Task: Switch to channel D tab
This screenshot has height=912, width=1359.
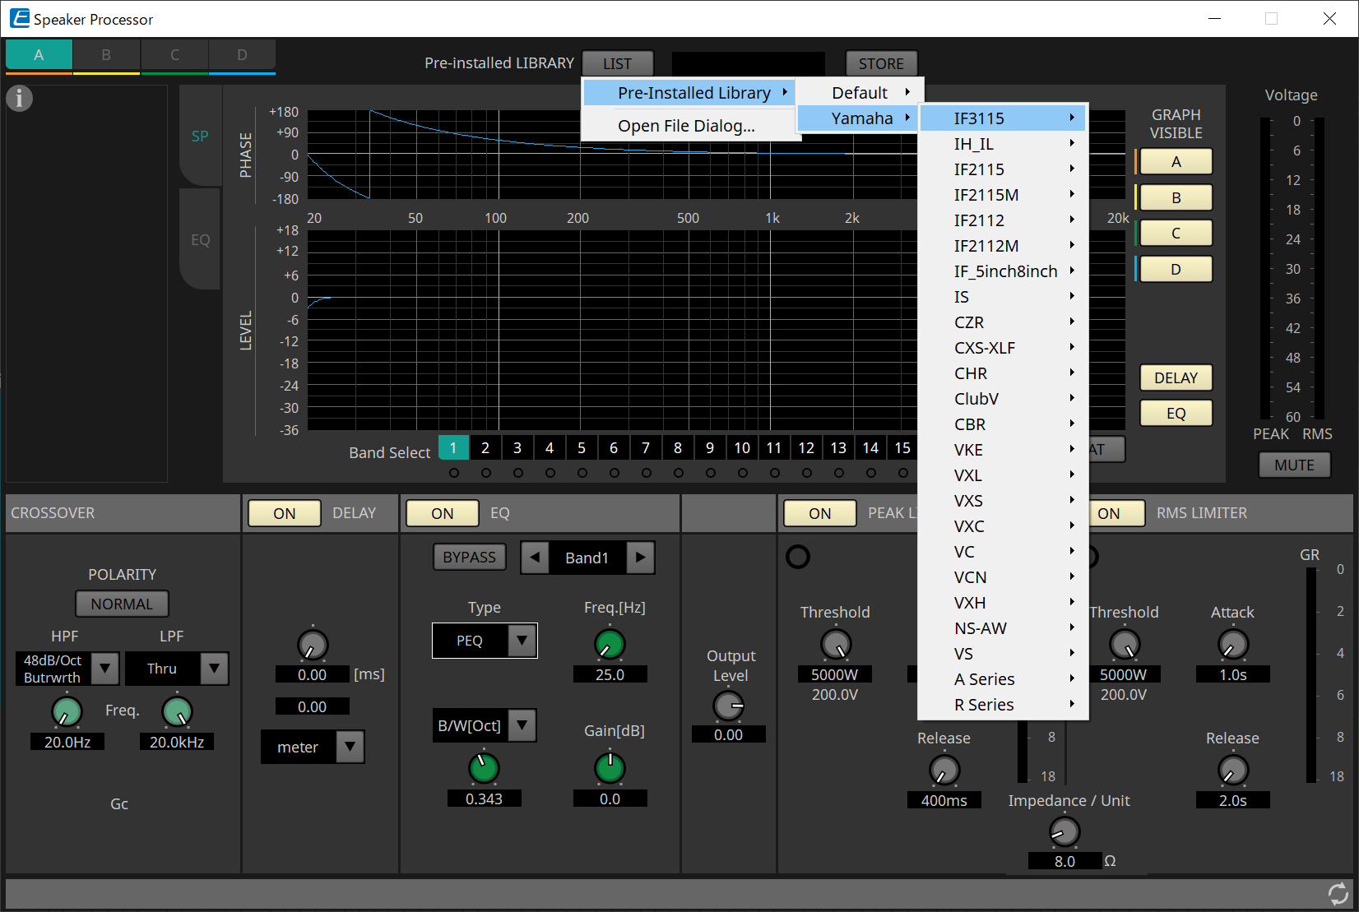Action: [x=242, y=53]
